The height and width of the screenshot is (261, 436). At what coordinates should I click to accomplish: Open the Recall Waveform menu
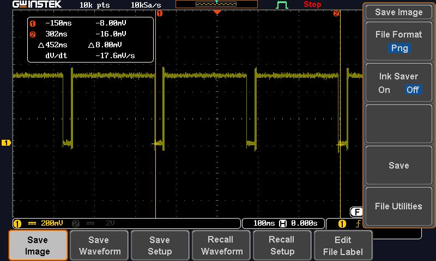pyautogui.click(x=221, y=245)
